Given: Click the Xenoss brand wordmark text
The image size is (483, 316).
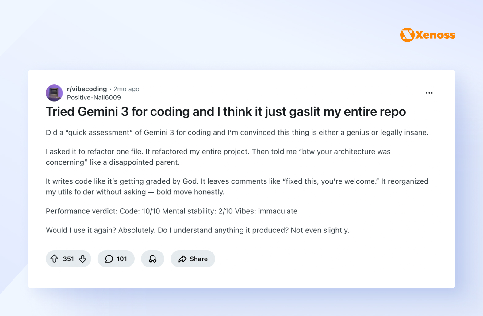Looking at the screenshot, I should point(435,35).
